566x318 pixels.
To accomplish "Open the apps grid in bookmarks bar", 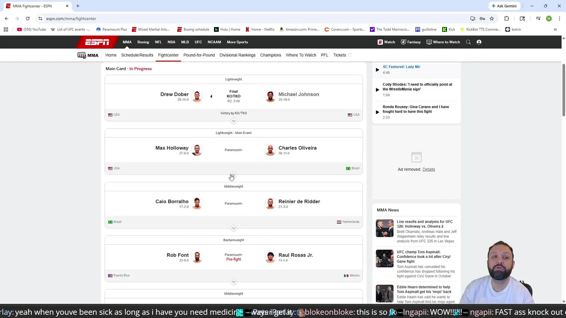I will [6, 30].
